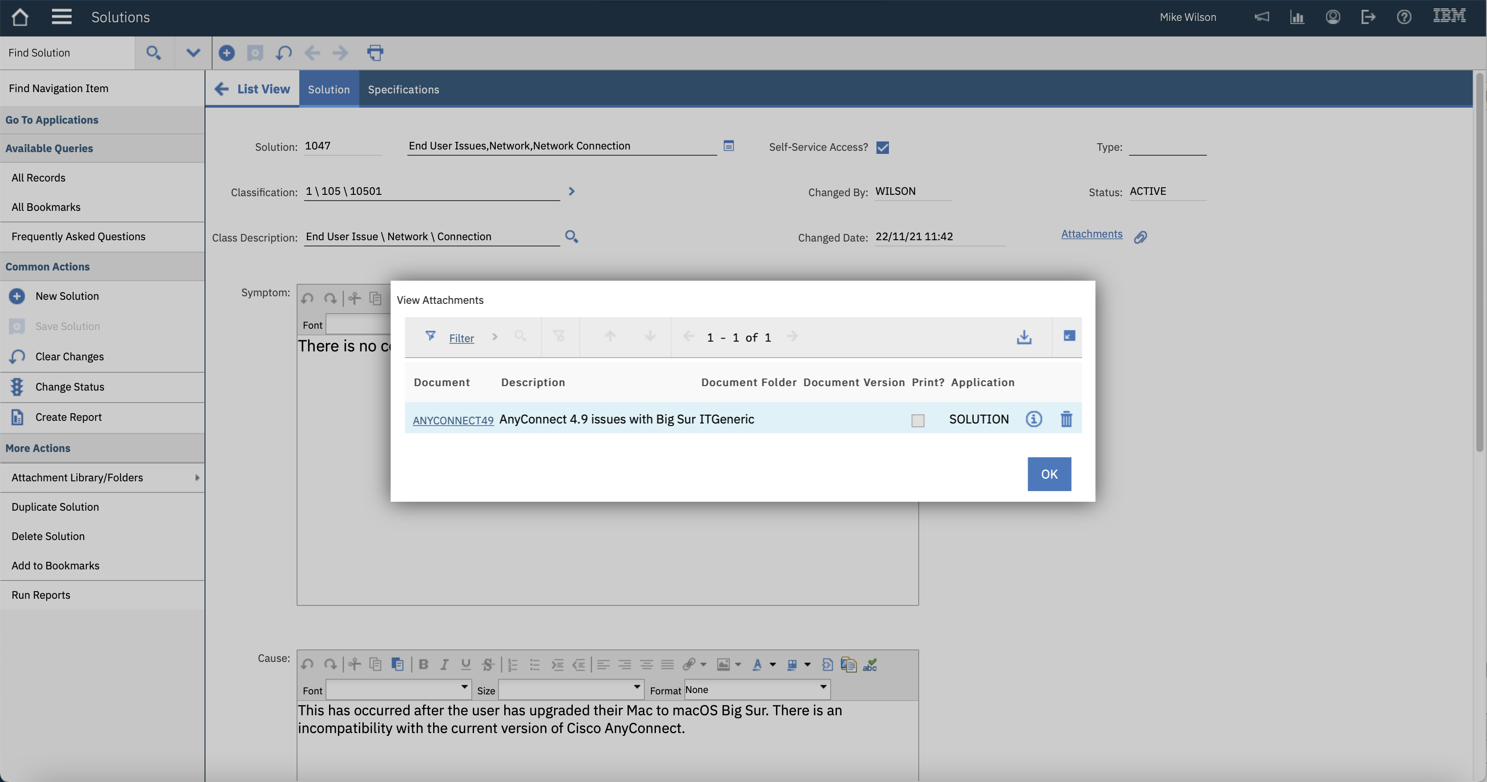
Task: Go back to the List View tab
Action: point(252,89)
